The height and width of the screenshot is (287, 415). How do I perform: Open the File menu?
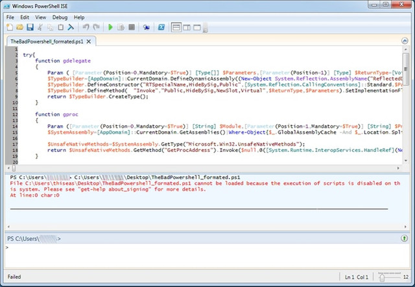click(x=8, y=16)
